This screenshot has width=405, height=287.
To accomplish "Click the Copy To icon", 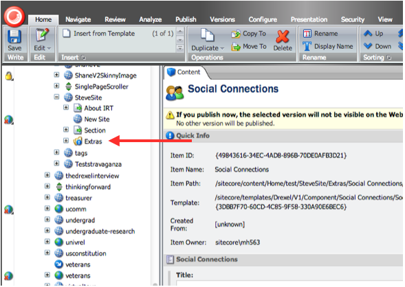I will pos(236,34).
